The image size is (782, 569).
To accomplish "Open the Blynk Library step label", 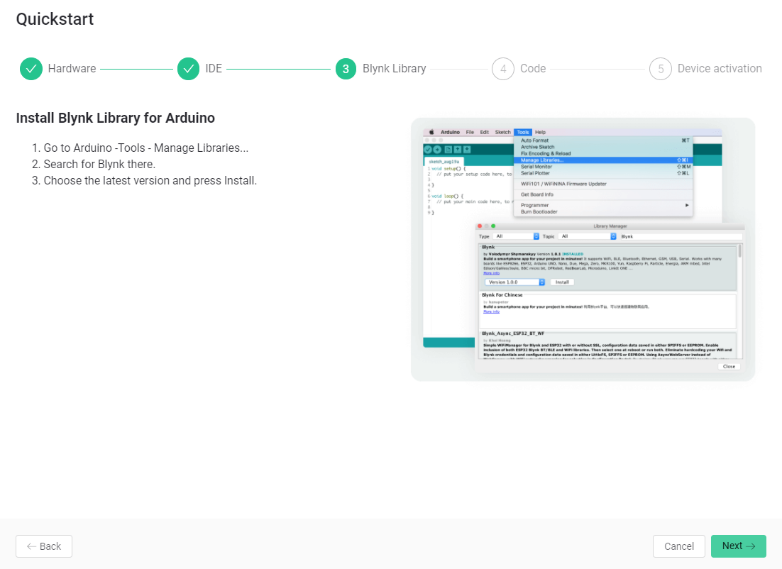I will point(394,69).
